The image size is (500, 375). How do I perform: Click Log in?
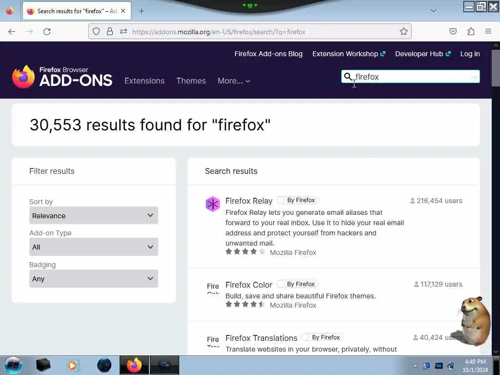470,54
